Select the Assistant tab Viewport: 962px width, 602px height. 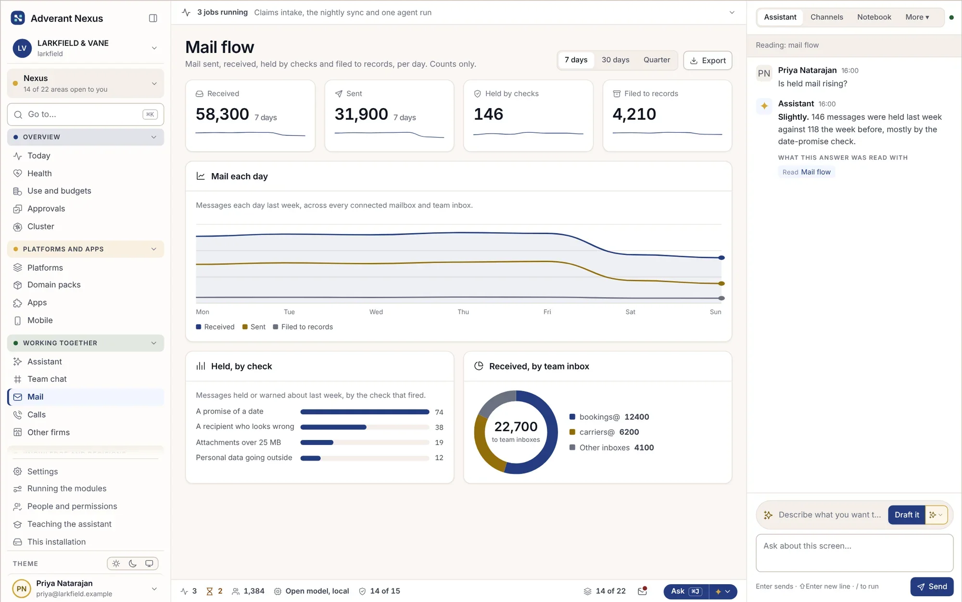[x=780, y=17]
